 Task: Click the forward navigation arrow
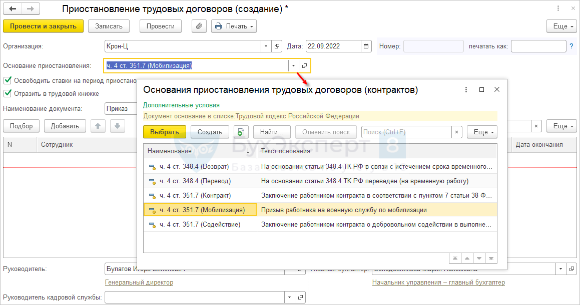pyautogui.click(x=30, y=9)
